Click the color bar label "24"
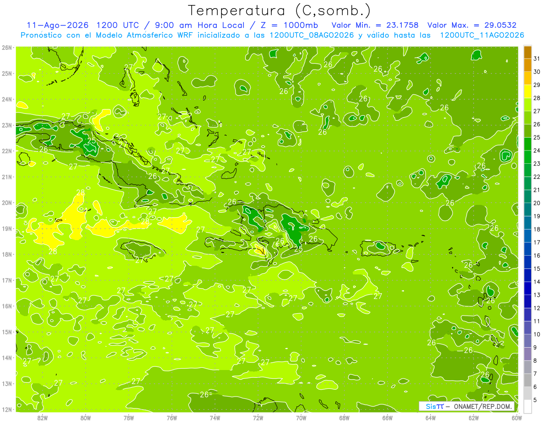549x424 pixels. click(x=537, y=150)
